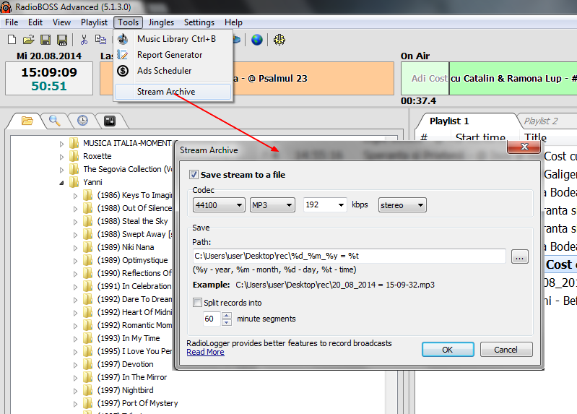Switch to Playlist 2 tab
This screenshot has width=577, height=414.
click(x=541, y=121)
